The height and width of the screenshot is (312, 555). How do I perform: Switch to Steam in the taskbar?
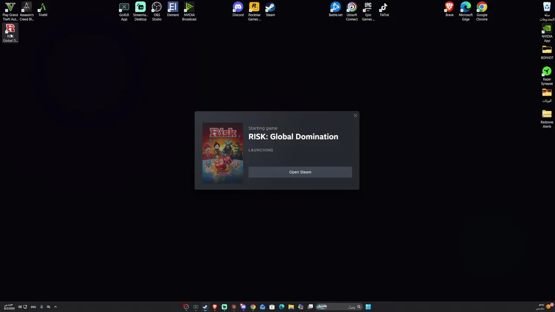(x=205, y=307)
